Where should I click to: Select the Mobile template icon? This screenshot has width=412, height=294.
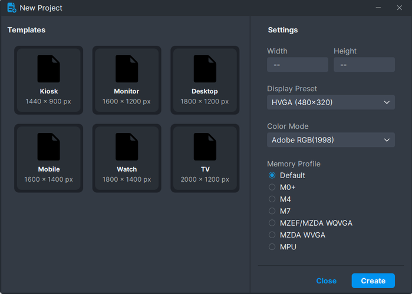tap(49, 147)
